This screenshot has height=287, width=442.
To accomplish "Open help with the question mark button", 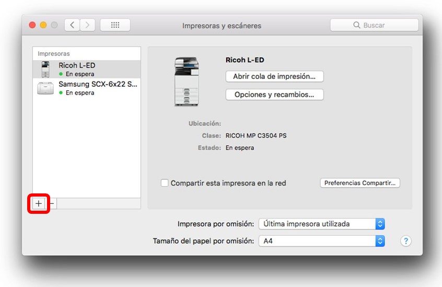I will coord(405,241).
